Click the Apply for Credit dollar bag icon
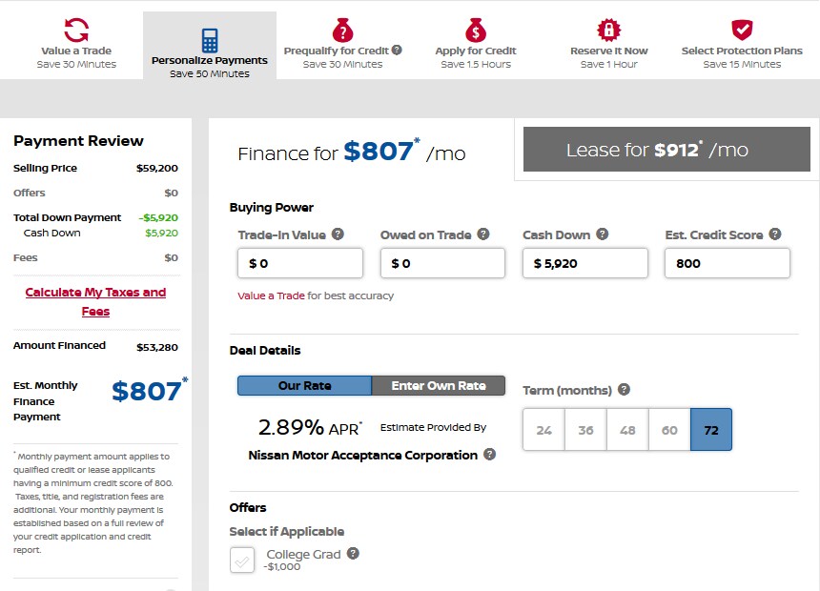 click(476, 30)
